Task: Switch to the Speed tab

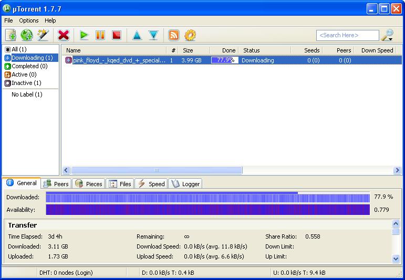Action: tap(151, 184)
